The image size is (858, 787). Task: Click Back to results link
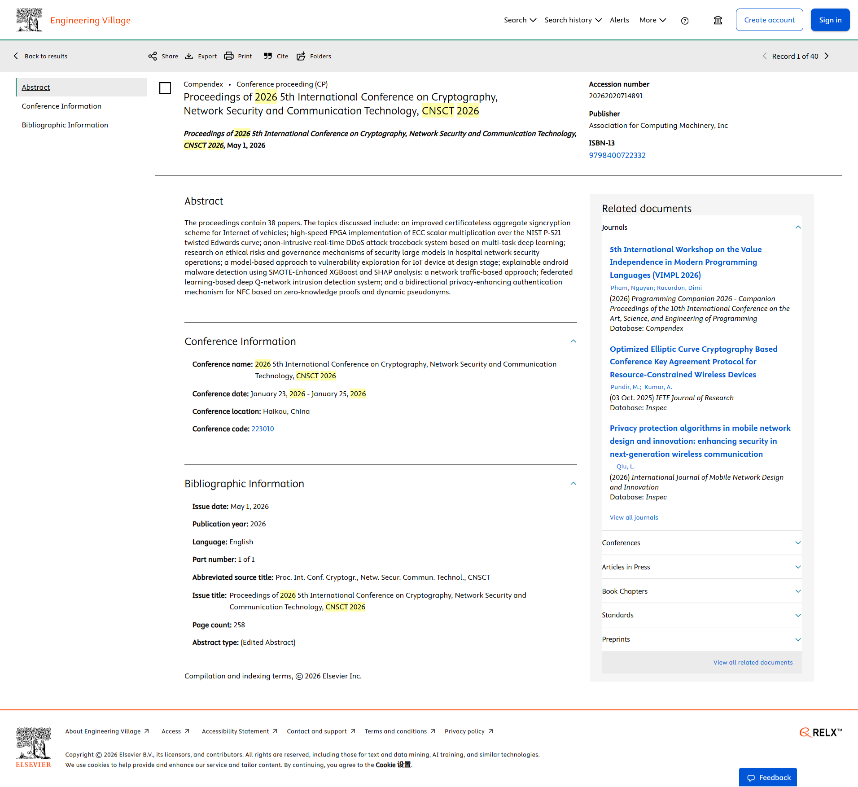pos(46,56)
